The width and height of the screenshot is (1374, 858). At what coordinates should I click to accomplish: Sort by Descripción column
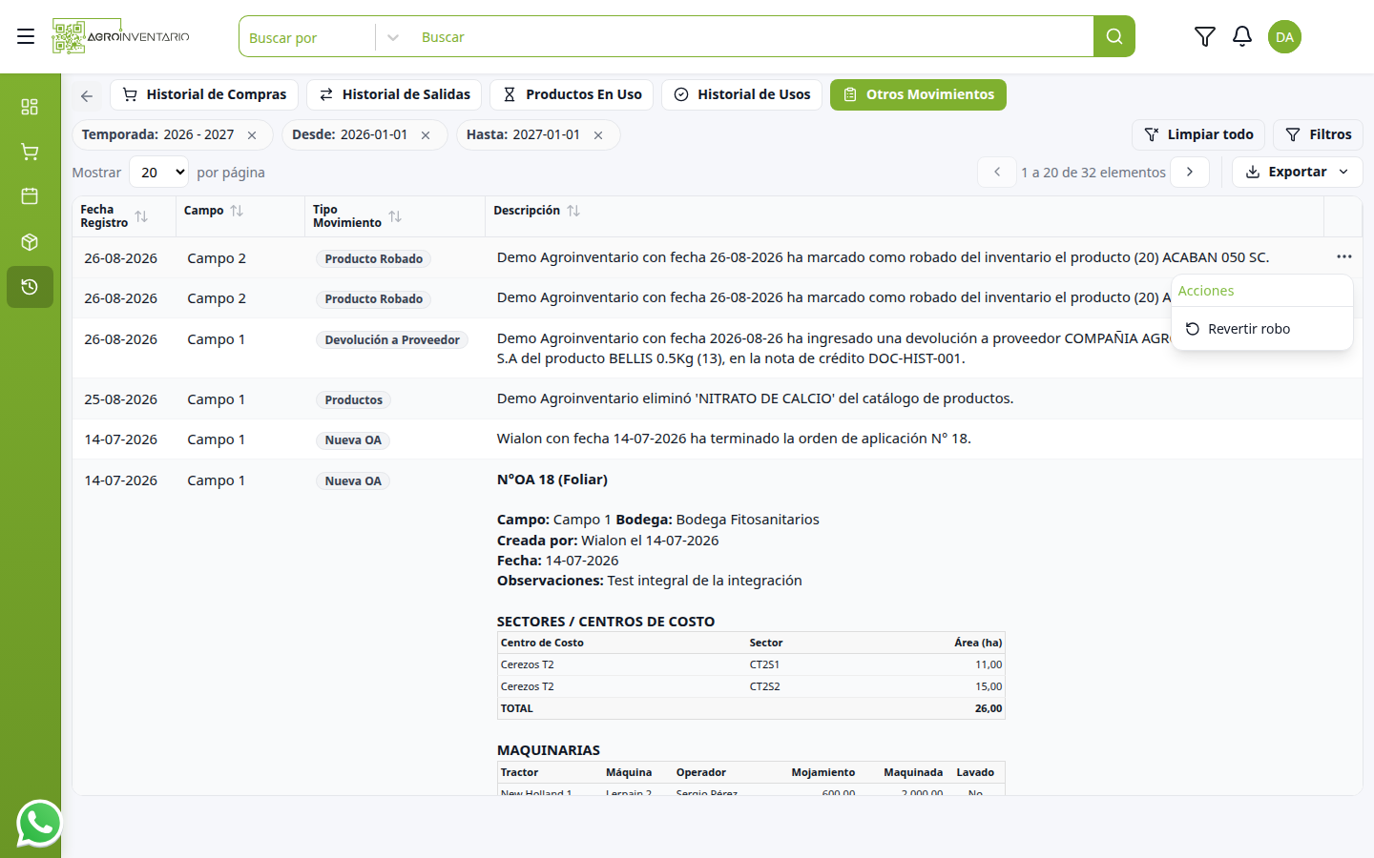click(573, 211)
